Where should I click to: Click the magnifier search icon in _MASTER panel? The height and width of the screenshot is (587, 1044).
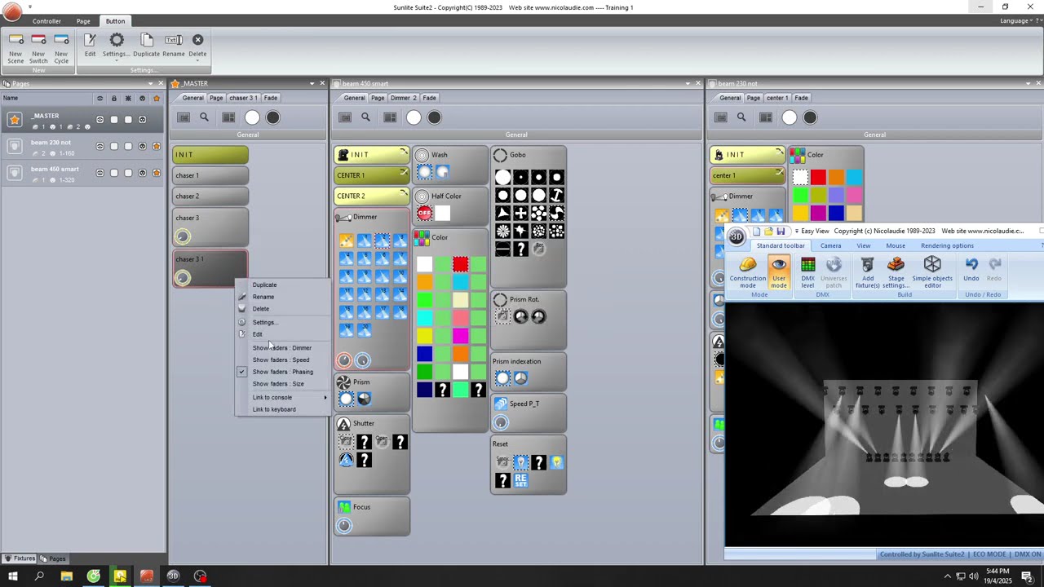click(204, 117)
